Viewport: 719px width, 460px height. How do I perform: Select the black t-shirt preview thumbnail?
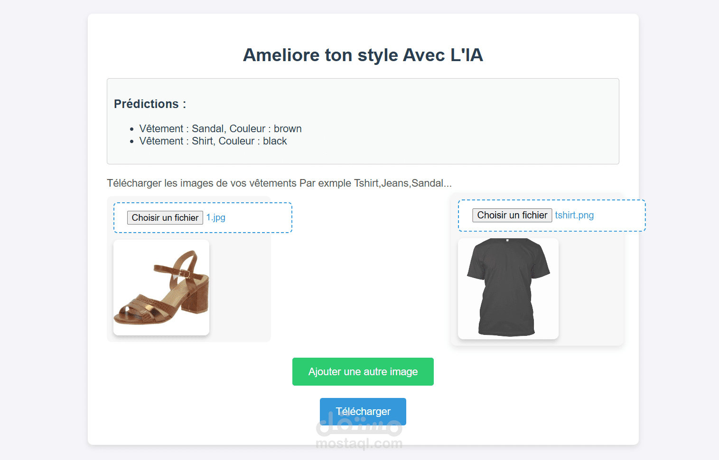tap(508, 289)
